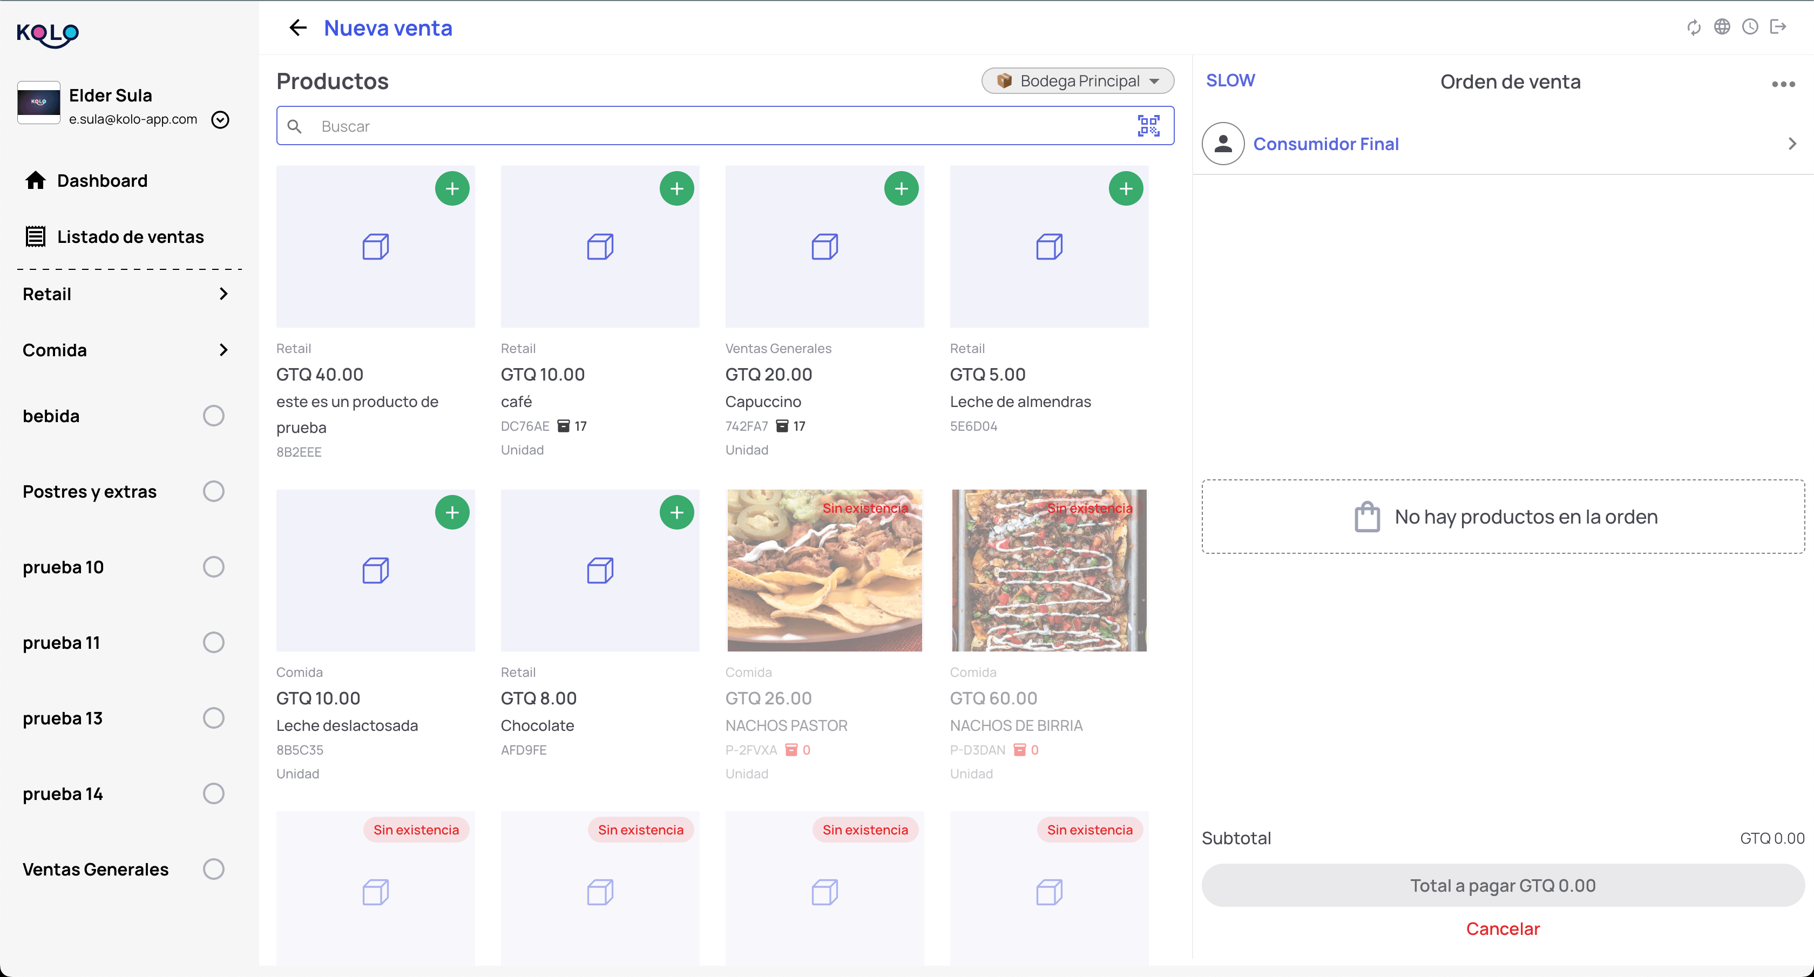
Task: Click the Nueva venta page title
Action: [388, 28]
